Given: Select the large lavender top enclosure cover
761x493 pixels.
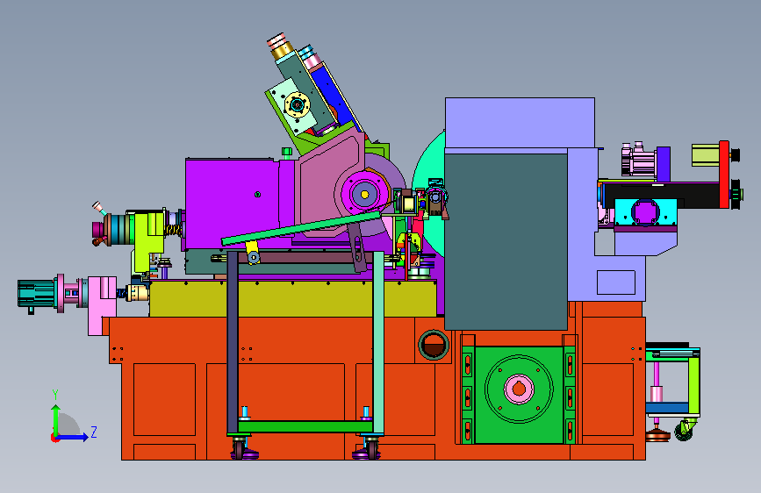Looking at the screenshot, I should pos(520,122).
